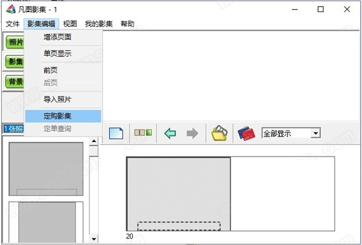Click the 凡图影集 app logo icon
Image resolution: width=362 pixels, height=245 pixels.
(x=11, y=10)
